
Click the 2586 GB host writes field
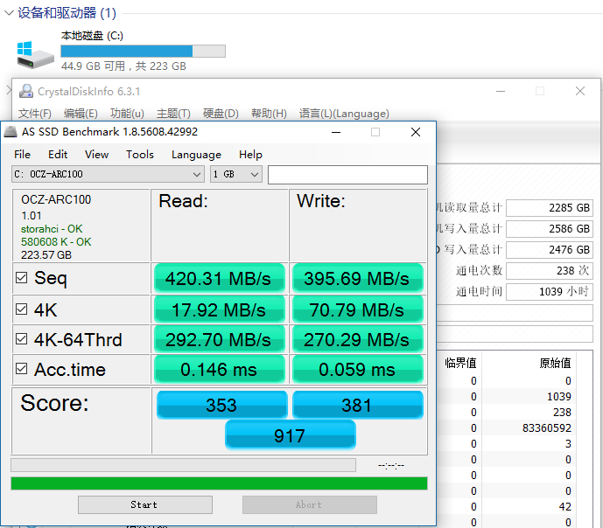(x=550, y=229)
